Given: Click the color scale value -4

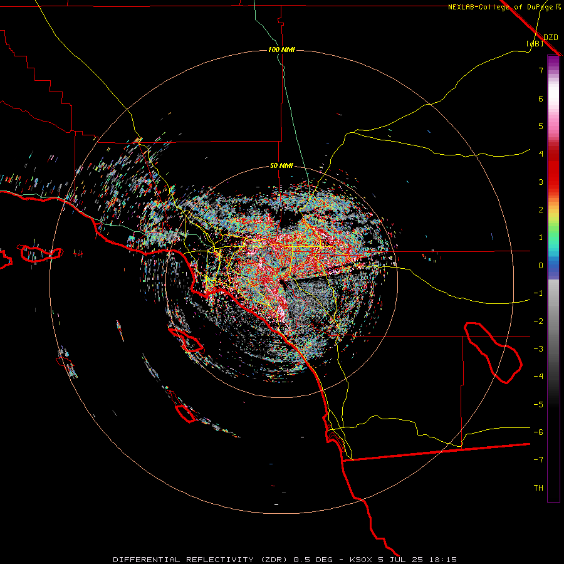Looking at the screenshot, I should click(538, 377).
